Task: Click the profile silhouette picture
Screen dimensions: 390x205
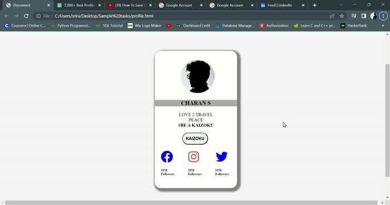Action: (197, 76)
